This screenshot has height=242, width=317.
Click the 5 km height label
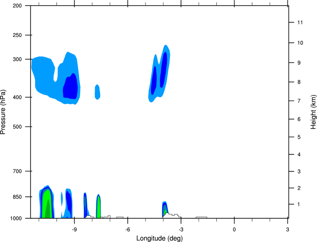(x=299, y=137)
